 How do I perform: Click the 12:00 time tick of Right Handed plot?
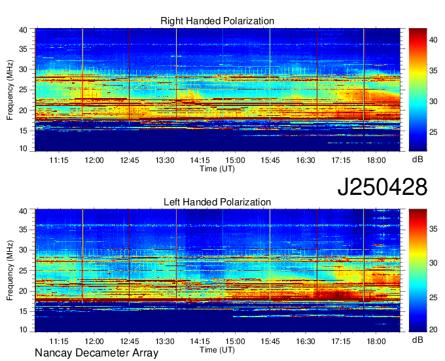(94, 160)
